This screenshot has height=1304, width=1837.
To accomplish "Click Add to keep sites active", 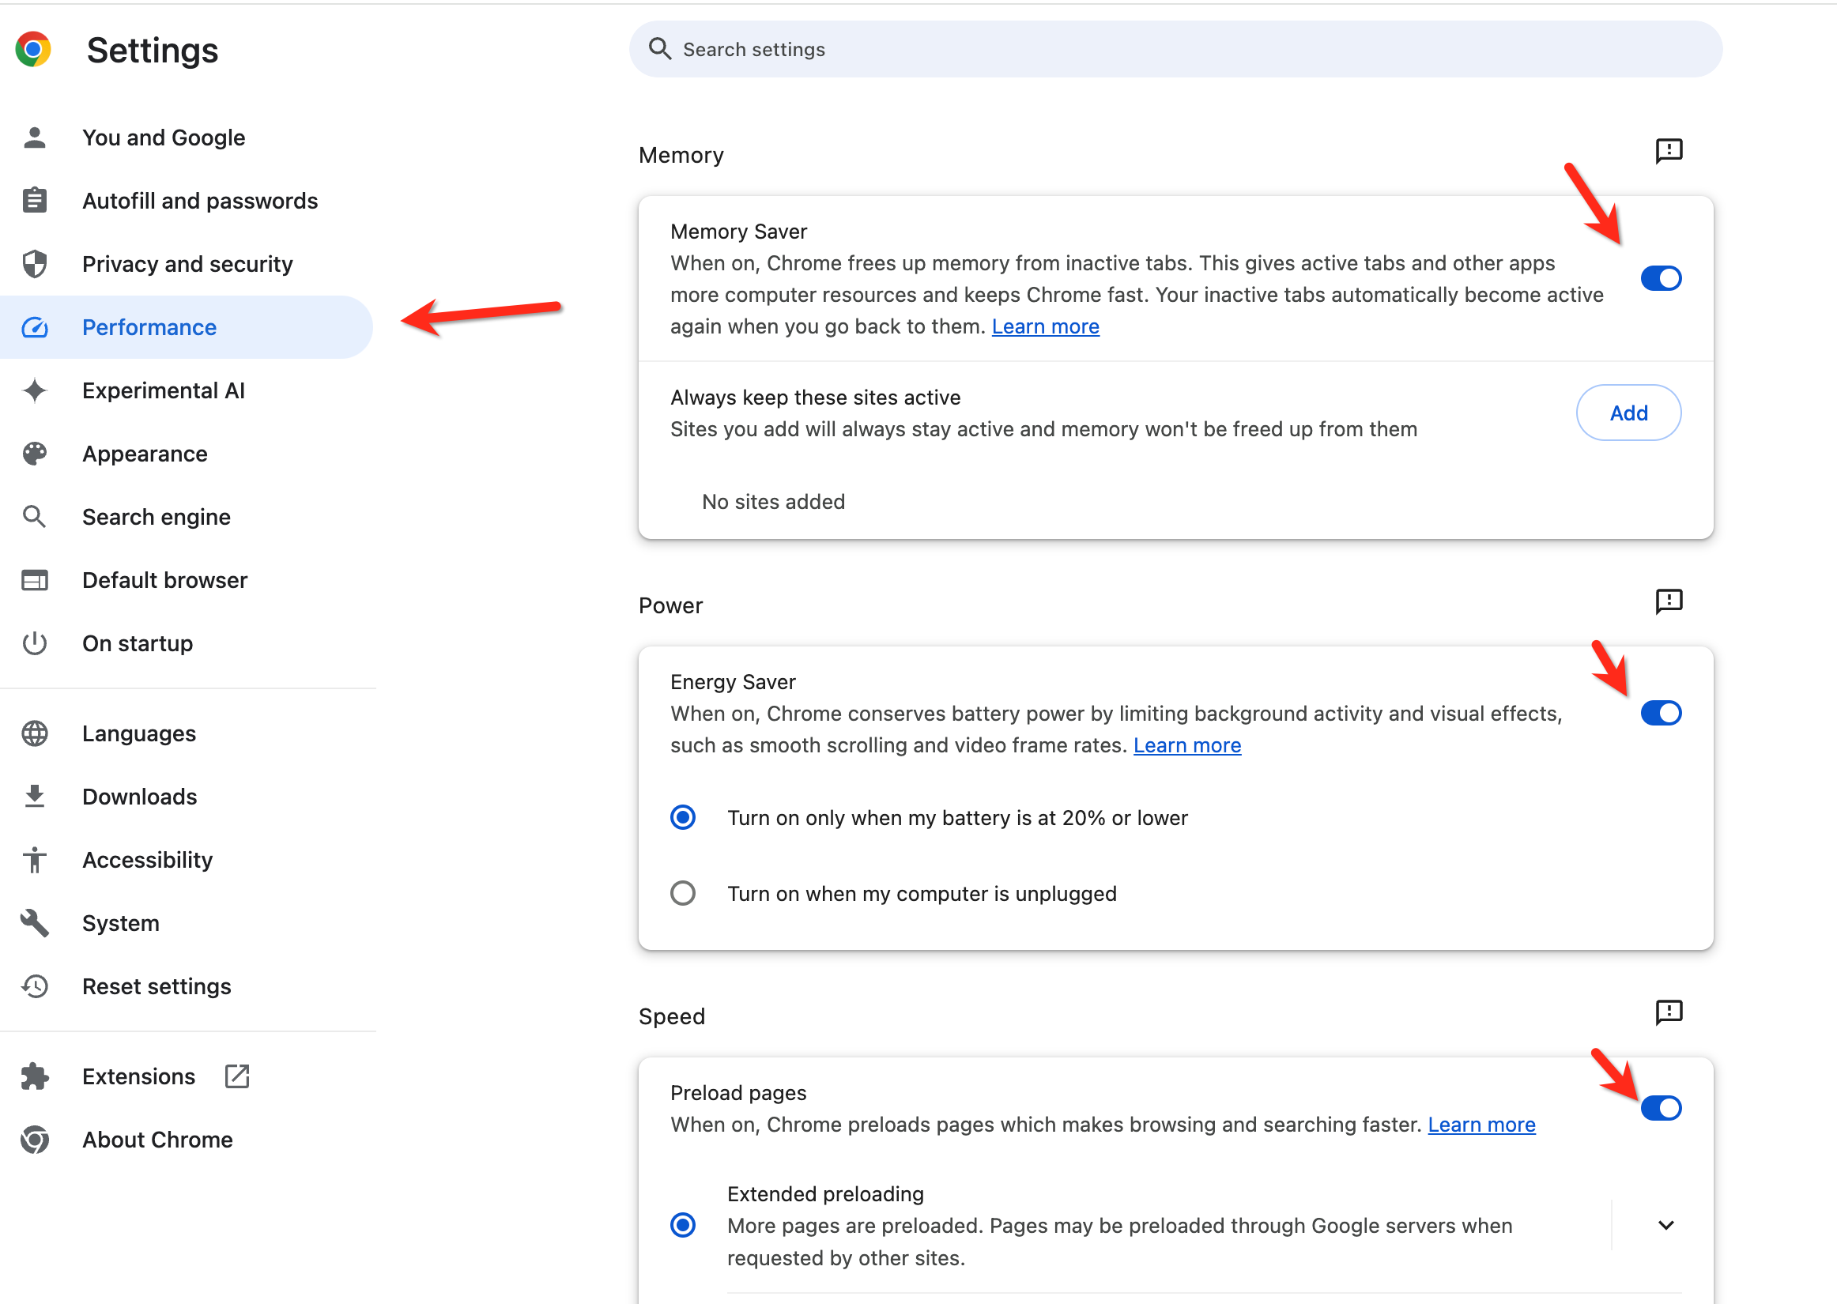I will pos(1628,413).
